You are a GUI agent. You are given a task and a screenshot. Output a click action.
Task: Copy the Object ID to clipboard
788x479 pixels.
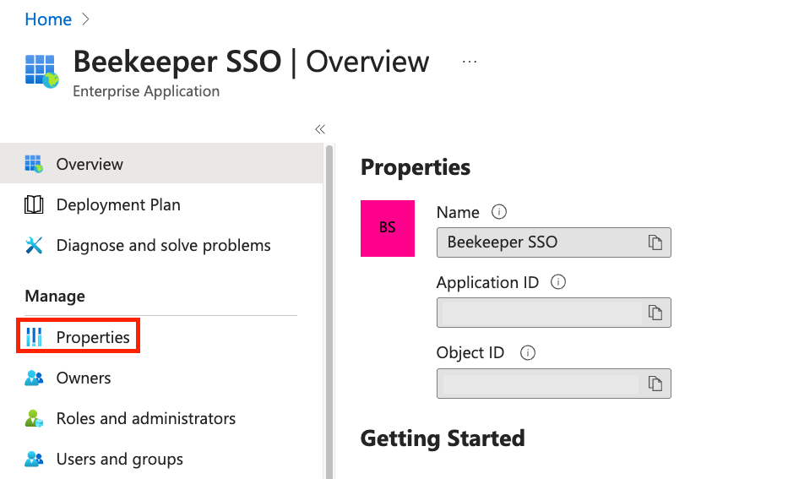(655, 384)
